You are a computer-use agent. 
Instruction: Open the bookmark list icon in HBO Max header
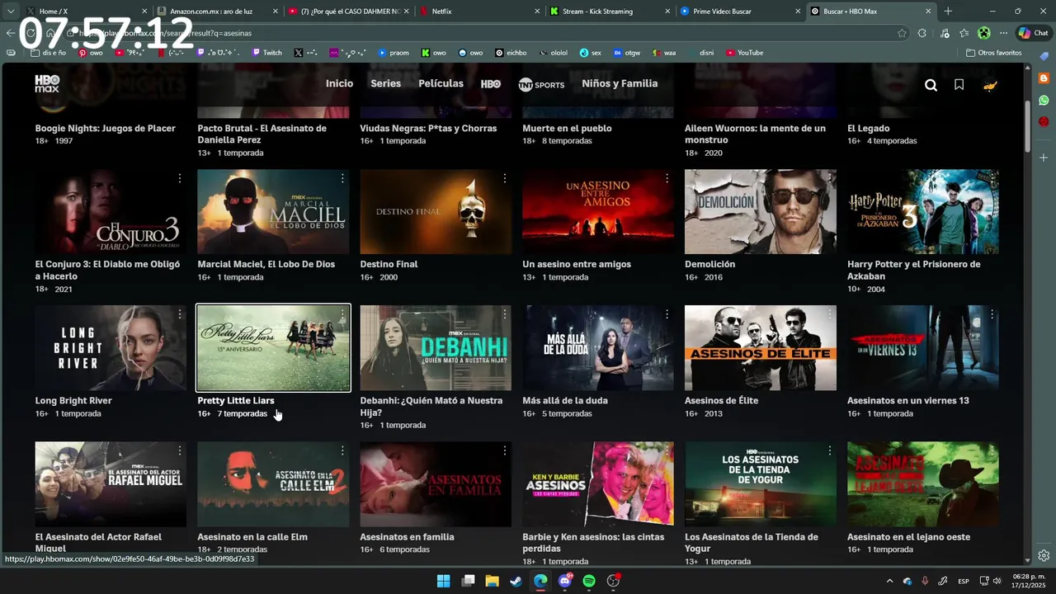pyautogui.click(x=959, y=84)
